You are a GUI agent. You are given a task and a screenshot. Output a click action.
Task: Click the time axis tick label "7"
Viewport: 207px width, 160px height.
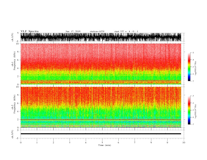click(135, 142)
